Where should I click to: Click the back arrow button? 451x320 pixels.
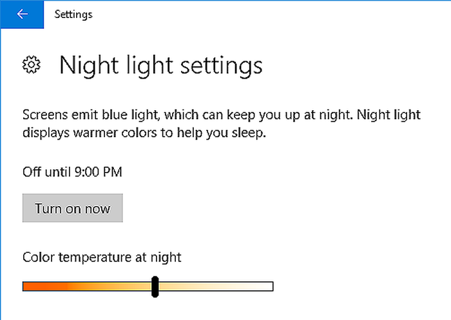(22, 14)
